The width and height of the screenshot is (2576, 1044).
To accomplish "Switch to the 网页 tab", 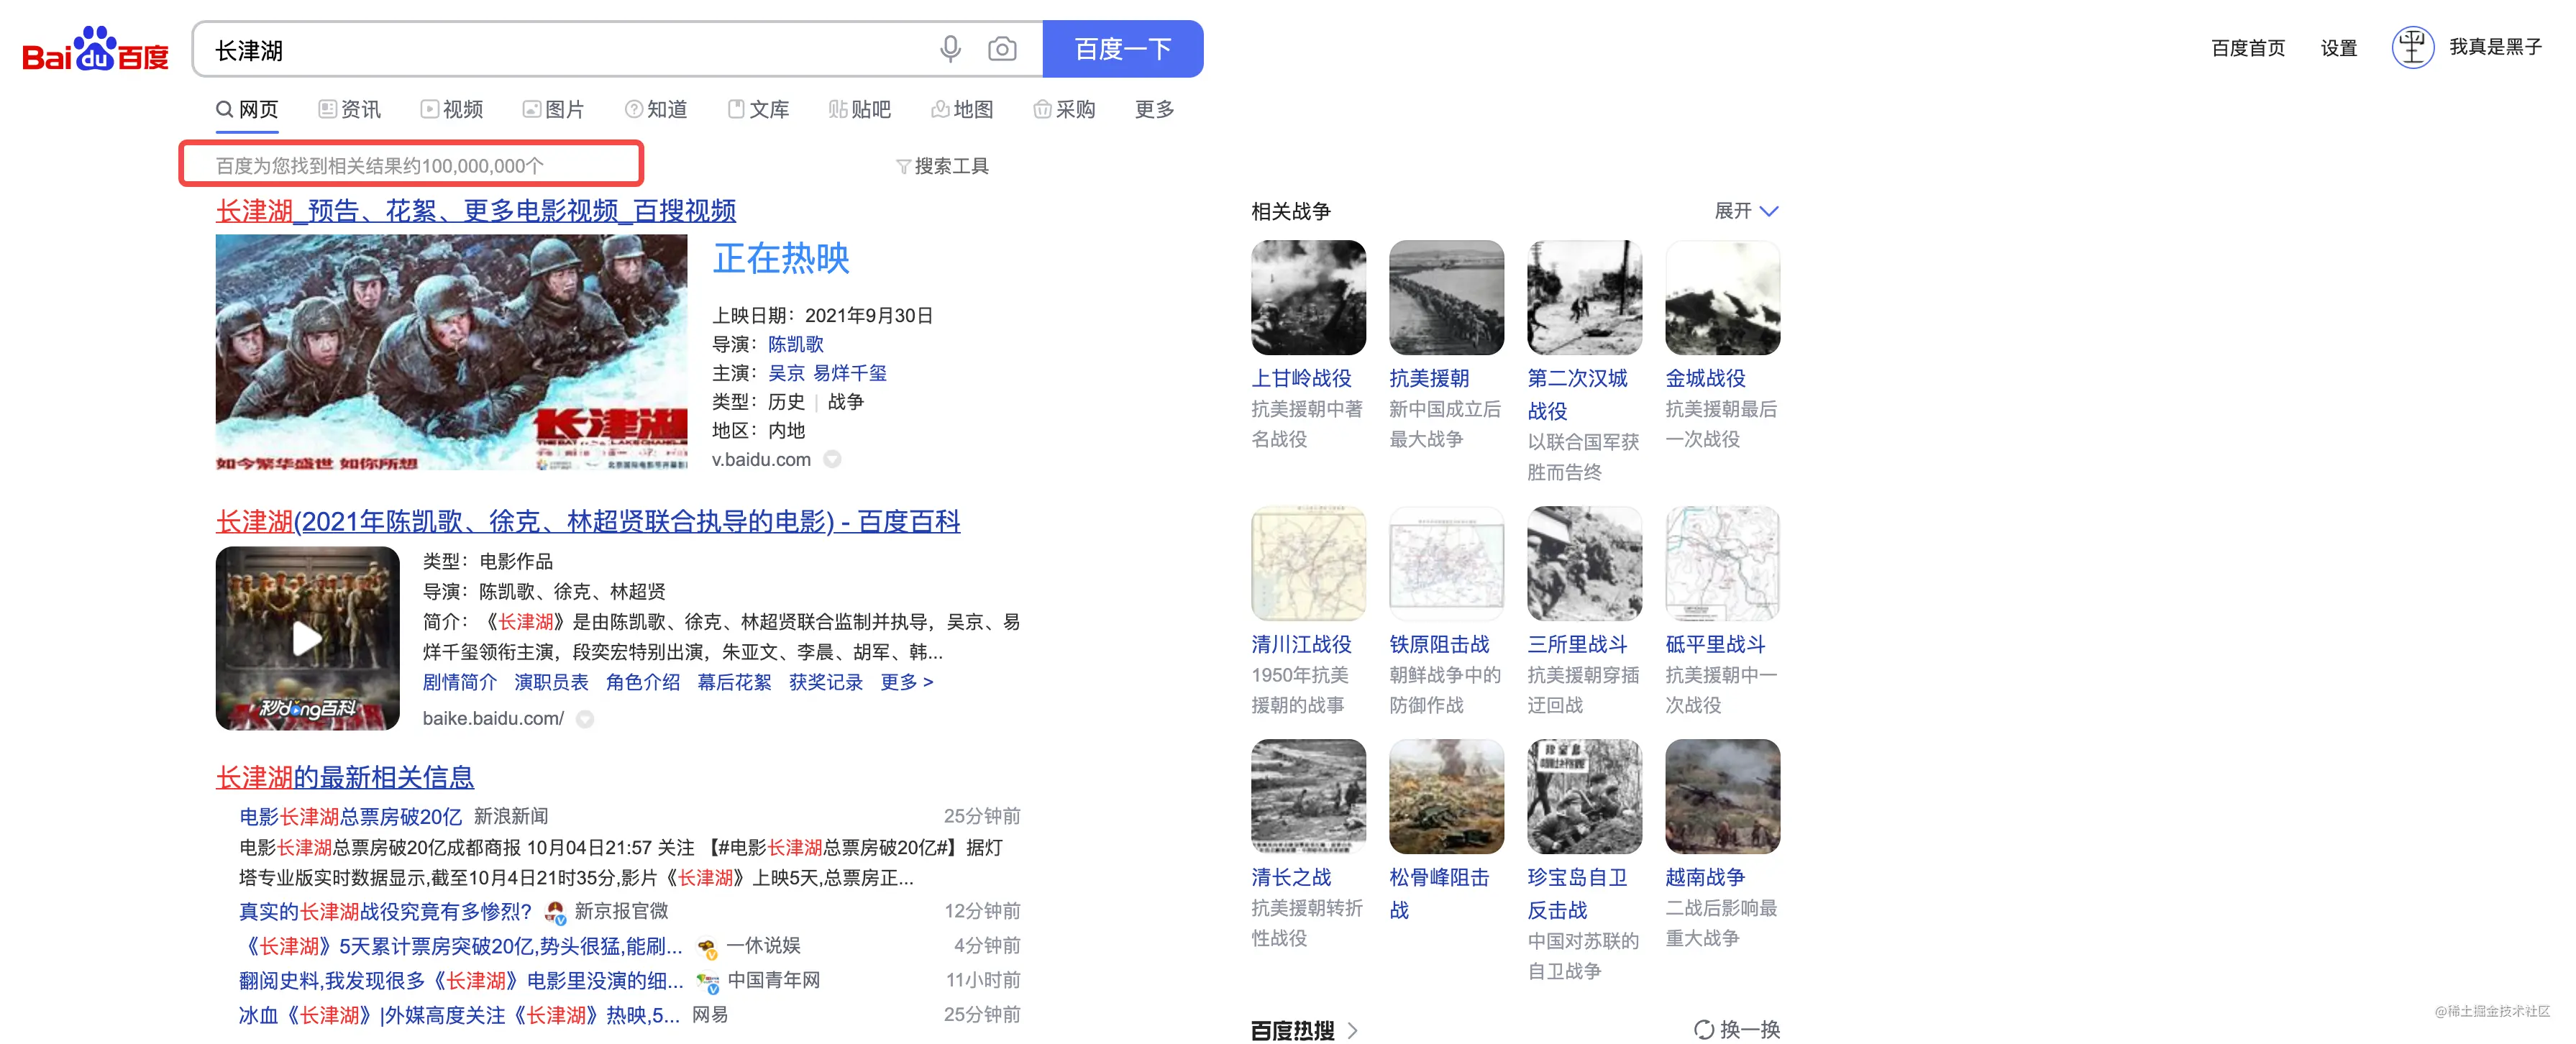I will pyautogui.click(x=247, y=109).
